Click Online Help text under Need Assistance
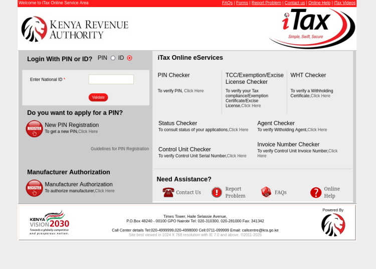Image resolution: width=376 pixels, height=269 pixels. [332, 192]
